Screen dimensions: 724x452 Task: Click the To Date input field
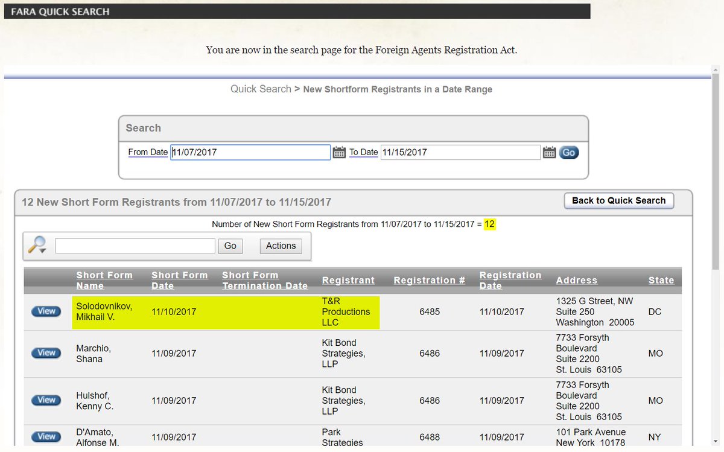pos(460,152)
